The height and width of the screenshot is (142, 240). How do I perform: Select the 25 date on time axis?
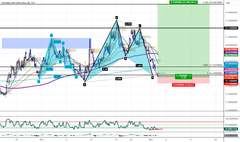coord(16,139)
